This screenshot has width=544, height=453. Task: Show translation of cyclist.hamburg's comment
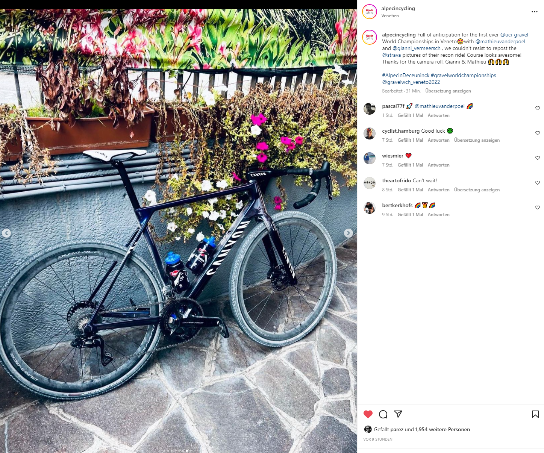point(477,140)
